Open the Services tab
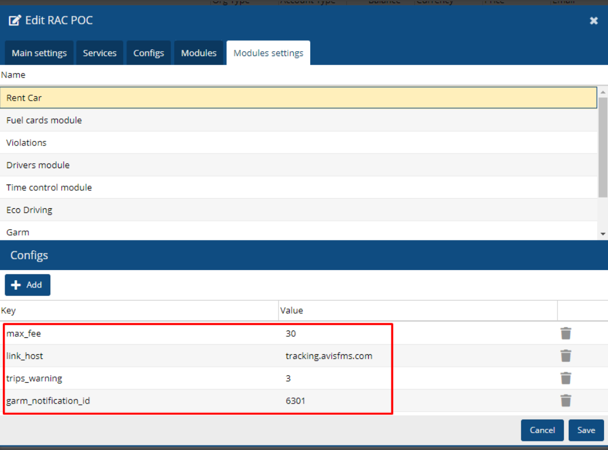608x450 pixels. [x=100, y=53]
